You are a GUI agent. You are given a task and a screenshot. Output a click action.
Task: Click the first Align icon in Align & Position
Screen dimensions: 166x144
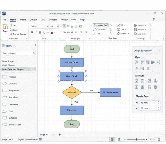click(x=137, y=62)
